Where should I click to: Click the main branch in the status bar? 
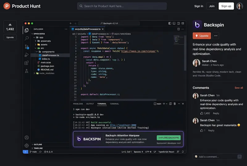[33, 152]
